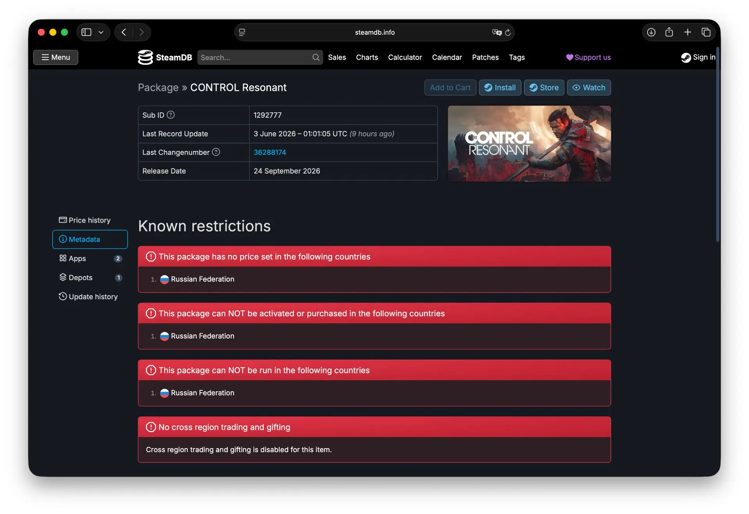Screen dimensions: 749x514
Task: Reload the steamdb.info page
Action: 508,32
